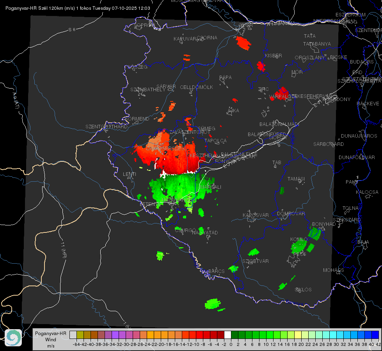Click the SZOMBATHELY city label
Viewport: 382px width, 351px height.
click(x=148, y=90)
